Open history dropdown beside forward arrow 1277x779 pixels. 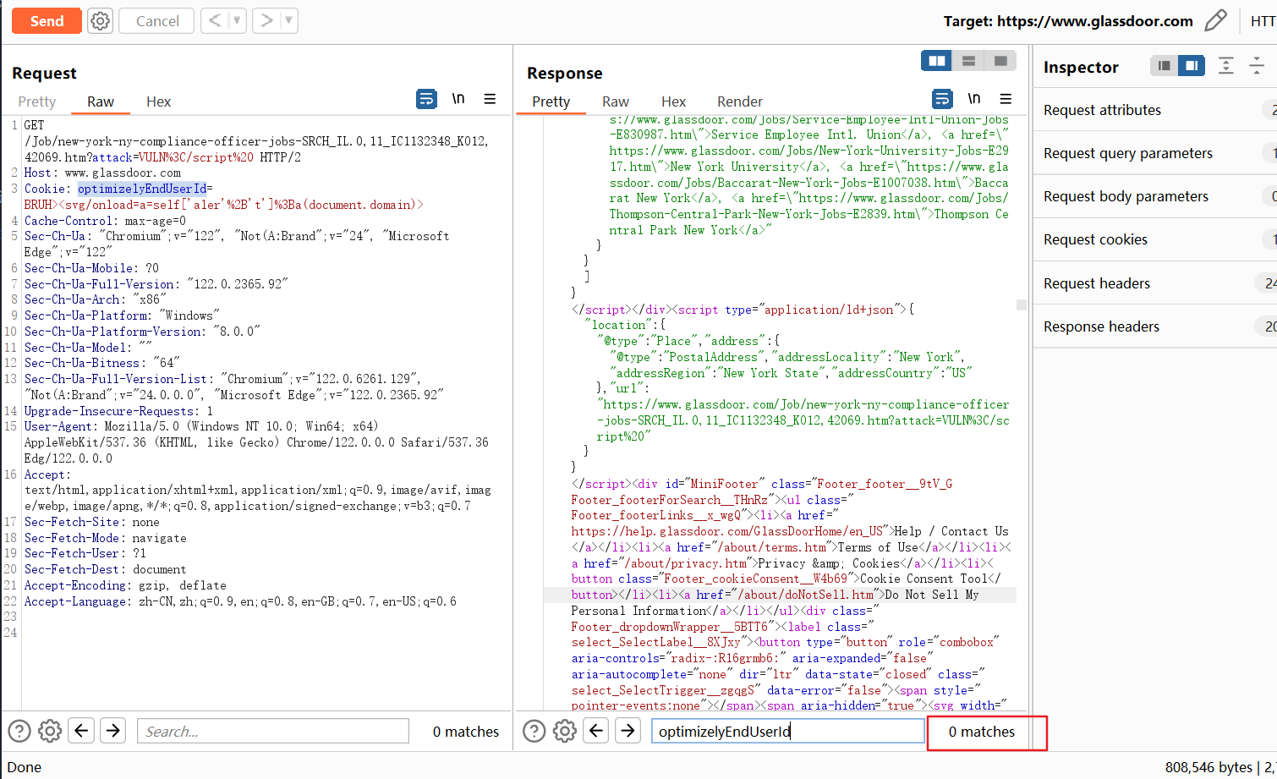[289, 21]
